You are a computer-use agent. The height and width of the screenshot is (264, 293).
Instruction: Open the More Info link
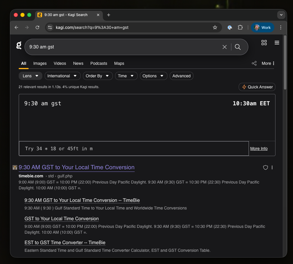coord(259,148)
